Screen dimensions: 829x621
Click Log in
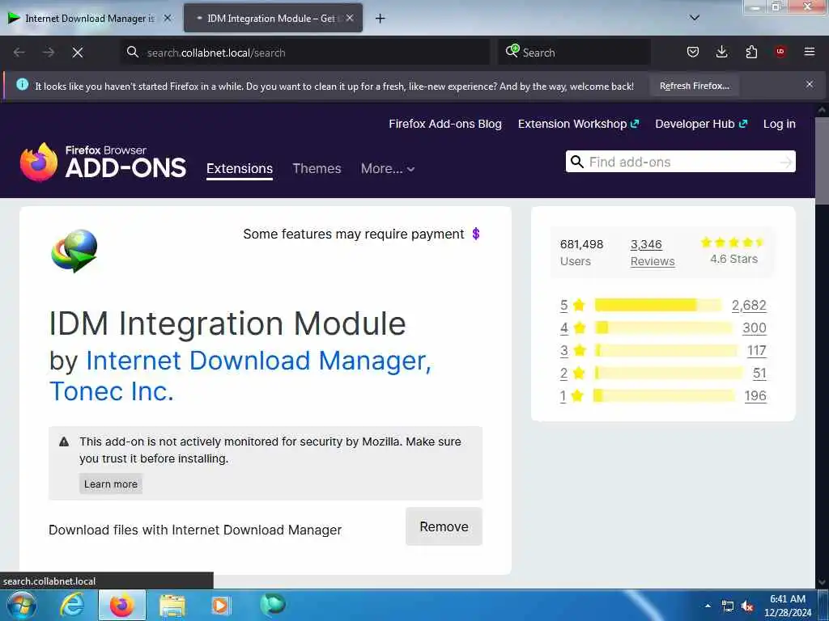[780, 124]
